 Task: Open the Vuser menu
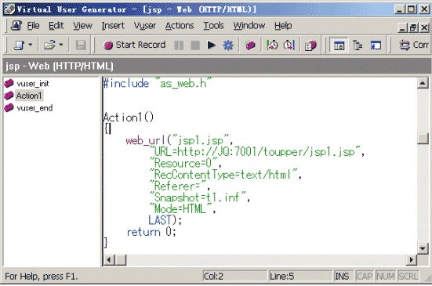(x=145, y=26)
